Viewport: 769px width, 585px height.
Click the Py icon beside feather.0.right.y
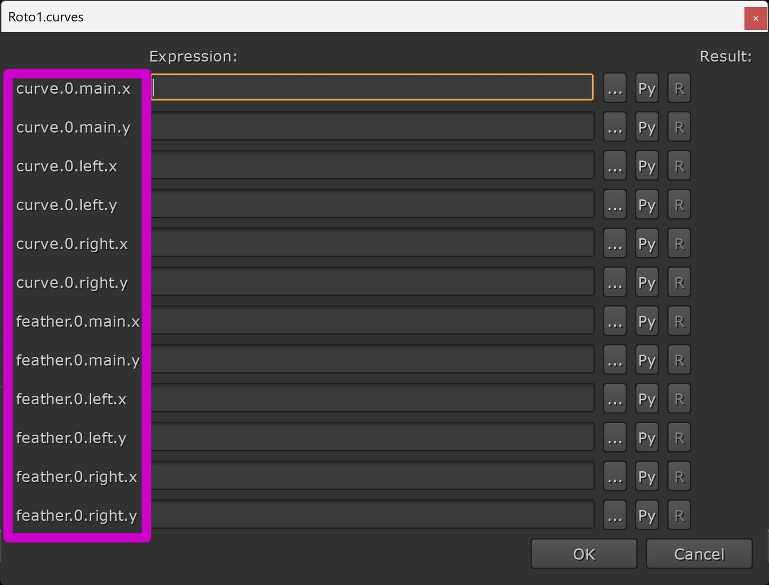pos(646,515)
